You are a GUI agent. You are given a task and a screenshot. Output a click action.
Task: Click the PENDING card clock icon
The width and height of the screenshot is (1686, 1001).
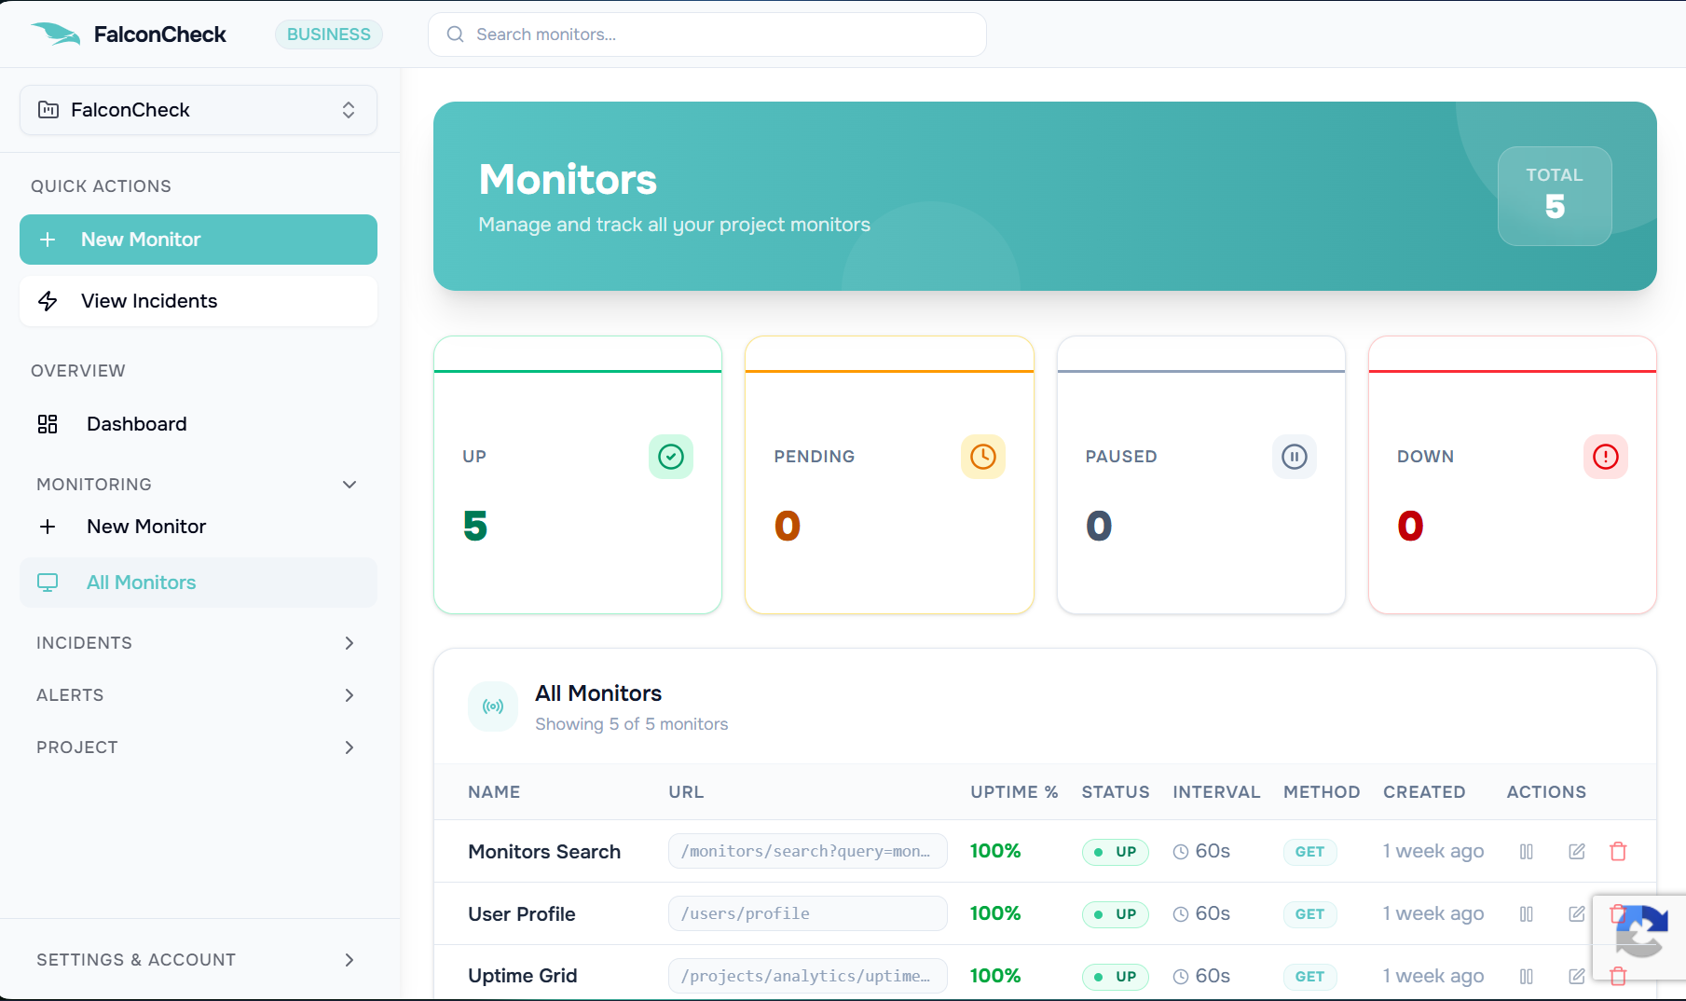pos(983,457)
